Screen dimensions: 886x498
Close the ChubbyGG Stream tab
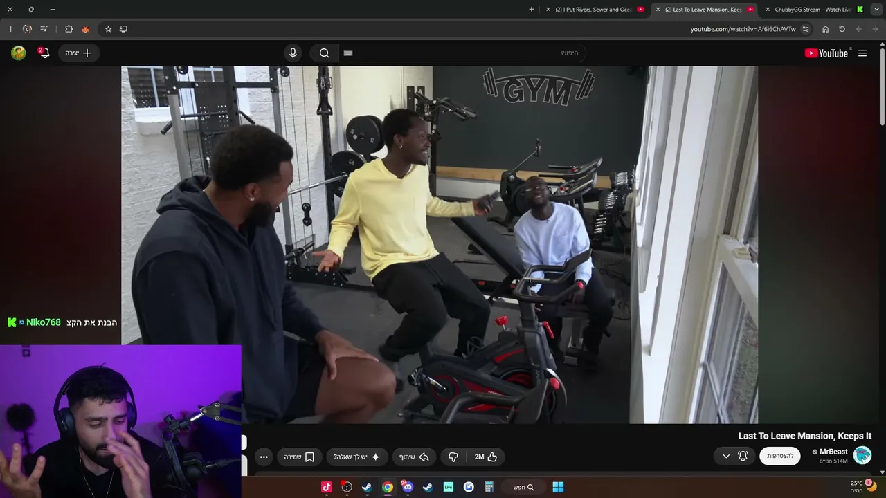[x=767, y=10]
